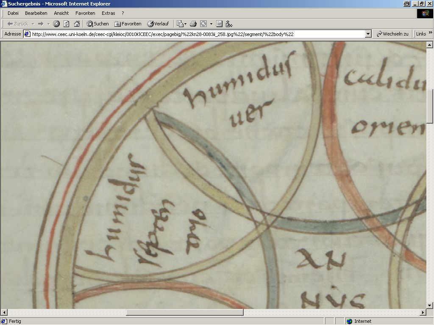434x325 pixels.
Task: Expand the mail icon dropdown arrow
Action: 185,24
